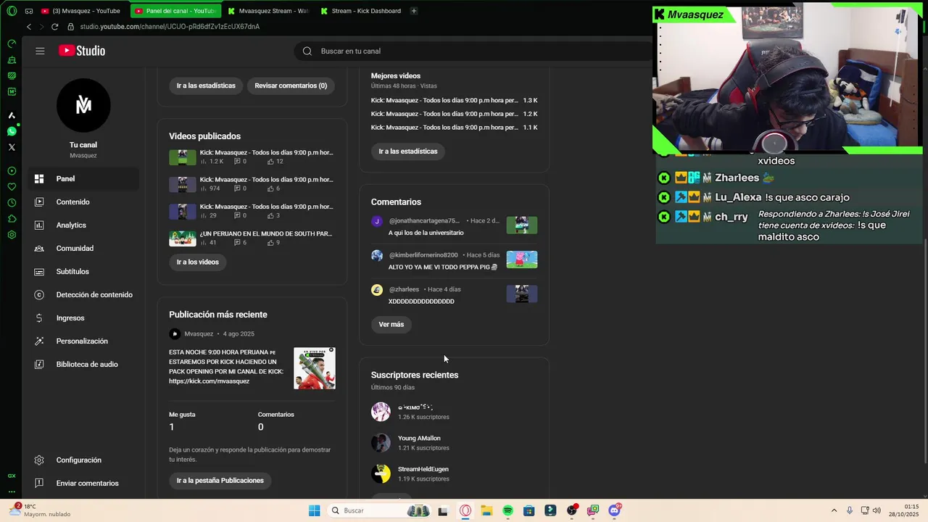Open Spotify from the taskbar

[507, 510]
